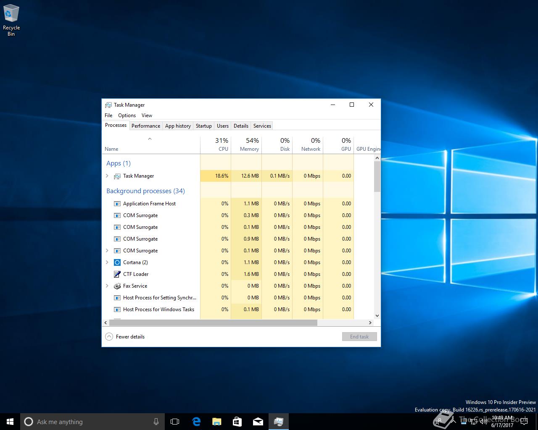Open File Explorer from the taskbar
The width and height of the screenshot is (538, 430).
click(217, 422)
